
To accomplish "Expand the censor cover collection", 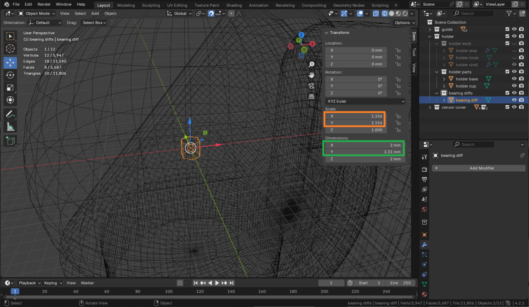I will coord(430,107).
